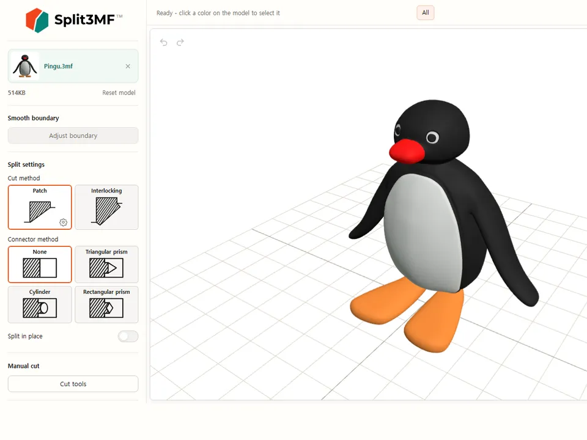The image size is (587, 440).
Task: Click the redo arrow icon
Action: click(180, 42)
